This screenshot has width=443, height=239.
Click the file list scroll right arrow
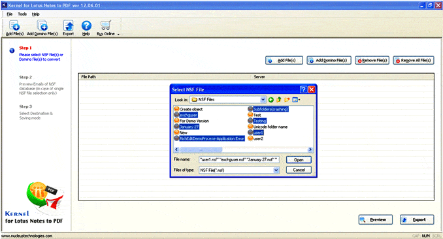[x=310, y=150]
